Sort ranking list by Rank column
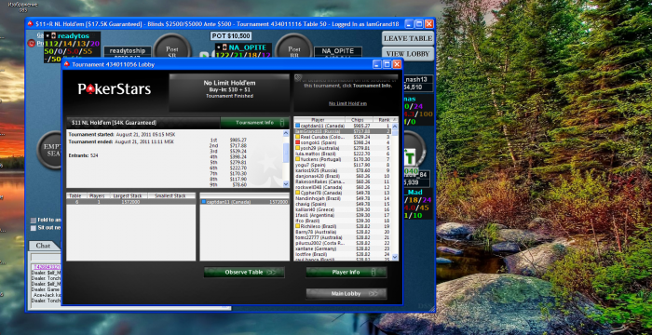 tap(384, 120)
